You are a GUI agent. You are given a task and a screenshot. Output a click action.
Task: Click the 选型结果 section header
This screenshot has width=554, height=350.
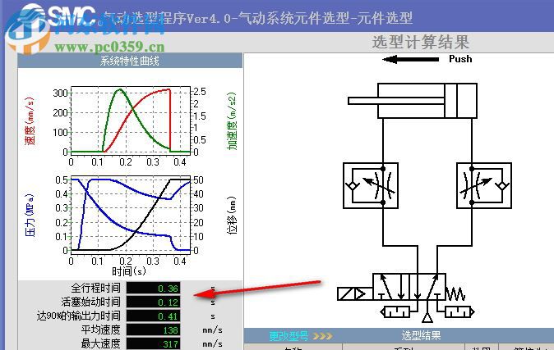click(x=421, y=335)
